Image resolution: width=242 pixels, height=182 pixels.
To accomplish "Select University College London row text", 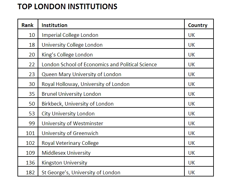I will coord(72,45).
